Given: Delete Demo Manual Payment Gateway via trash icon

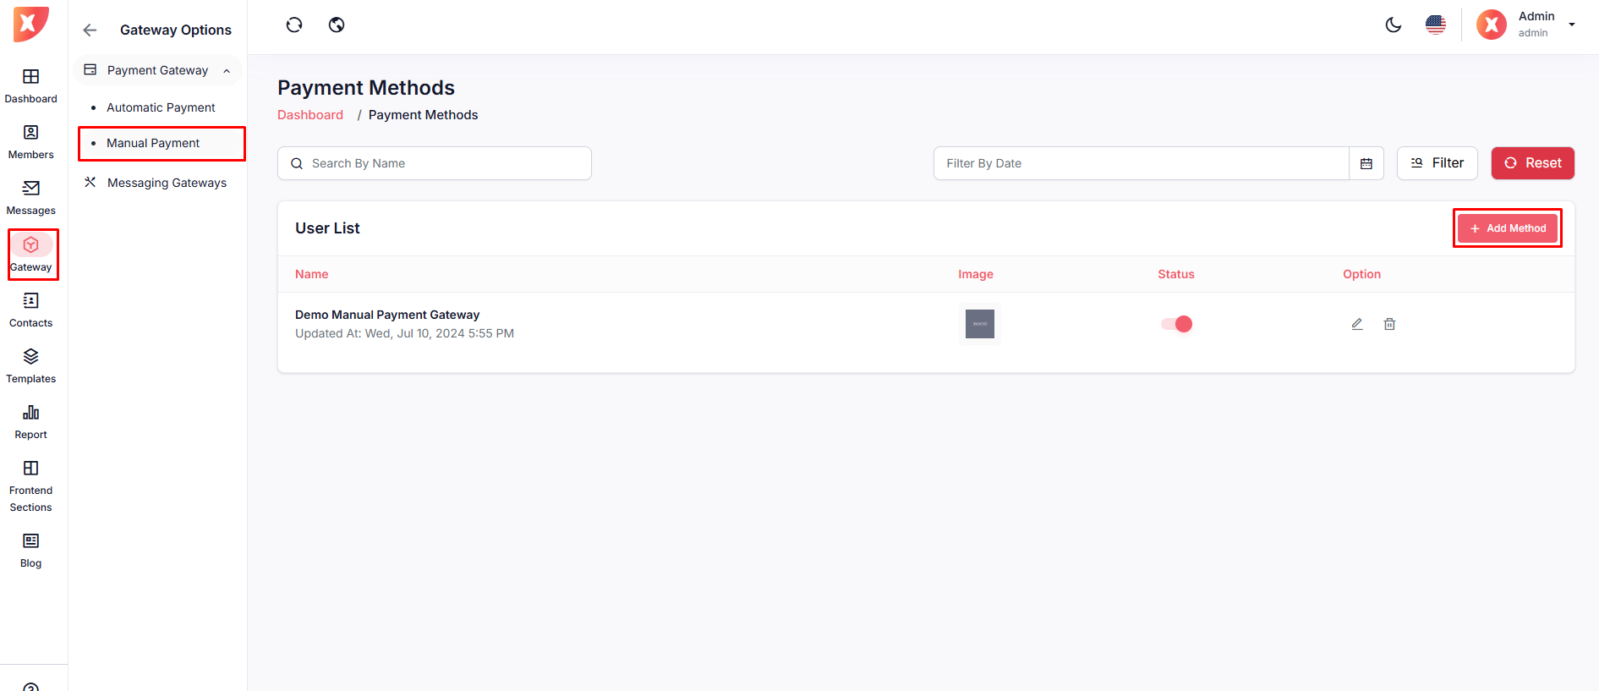Looking at the screenshot, I should click(x=1389, y=324).
